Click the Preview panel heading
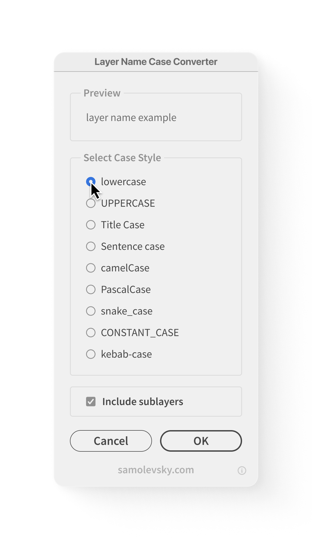Screen dimensions: 312x539 [x=102, y=93]
